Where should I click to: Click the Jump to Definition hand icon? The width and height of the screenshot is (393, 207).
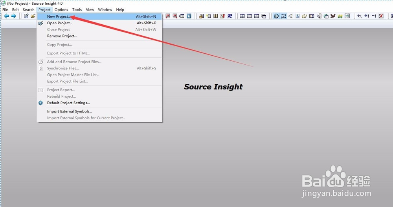click(x=201, y=16)
